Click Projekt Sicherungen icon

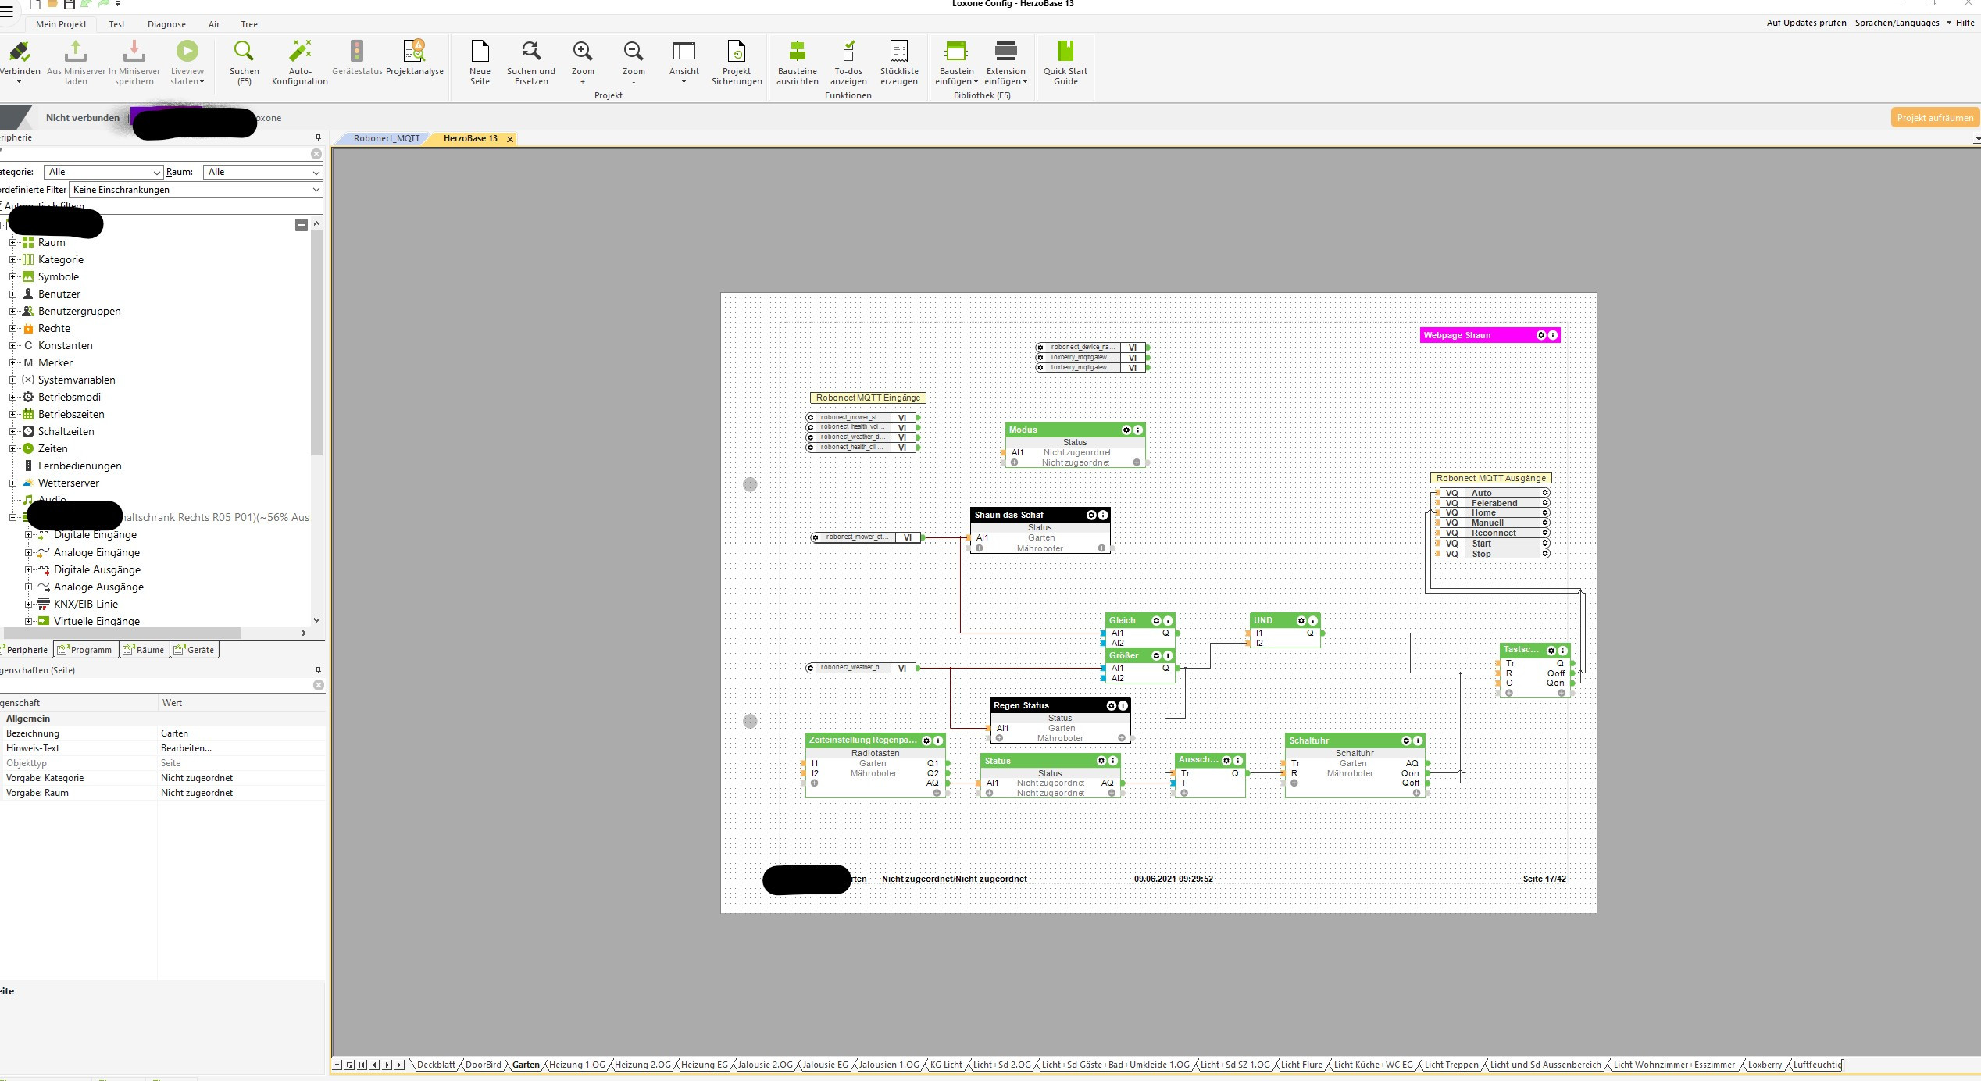(736, 52)
